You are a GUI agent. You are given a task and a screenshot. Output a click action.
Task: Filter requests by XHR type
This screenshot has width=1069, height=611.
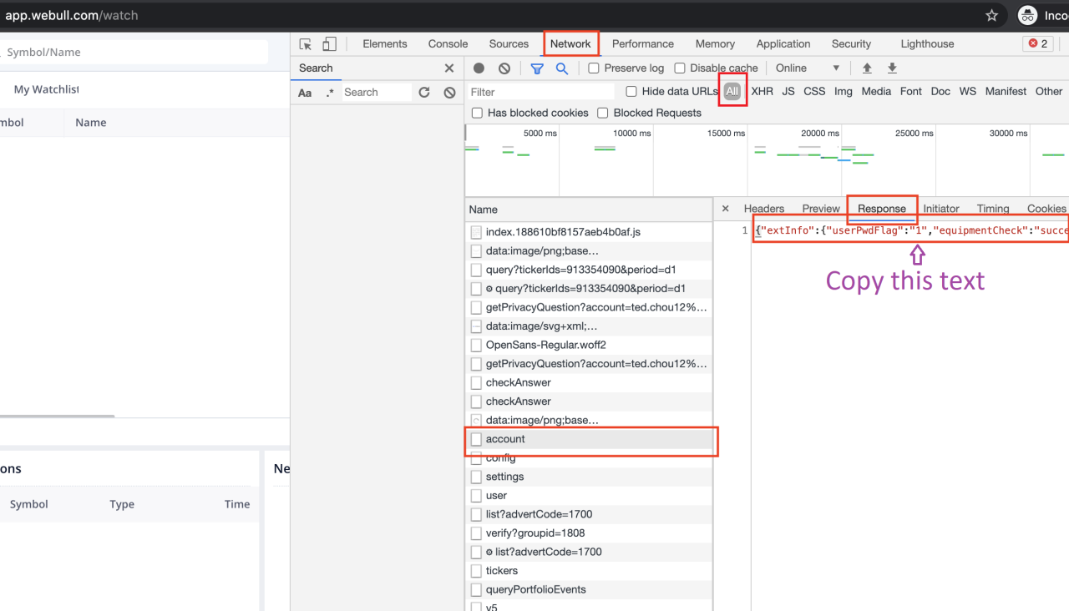coord(762,92)
